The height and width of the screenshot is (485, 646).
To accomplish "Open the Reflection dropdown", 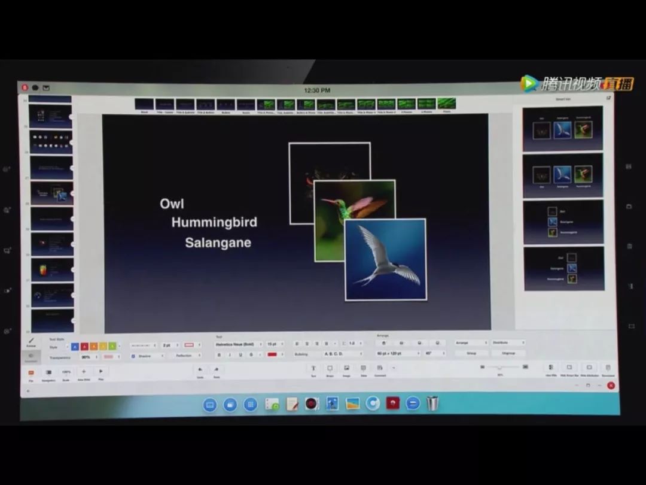I will (x=186, y=356).
